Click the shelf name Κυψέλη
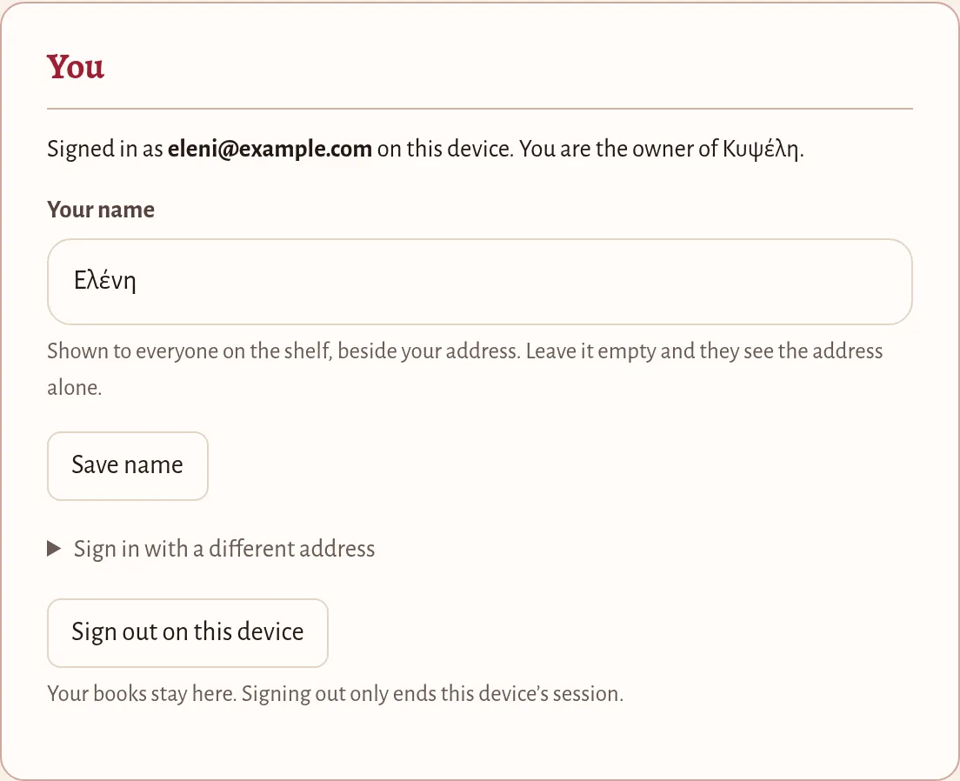The height and width of the screenshot is (781, 960). pos(760,149)
